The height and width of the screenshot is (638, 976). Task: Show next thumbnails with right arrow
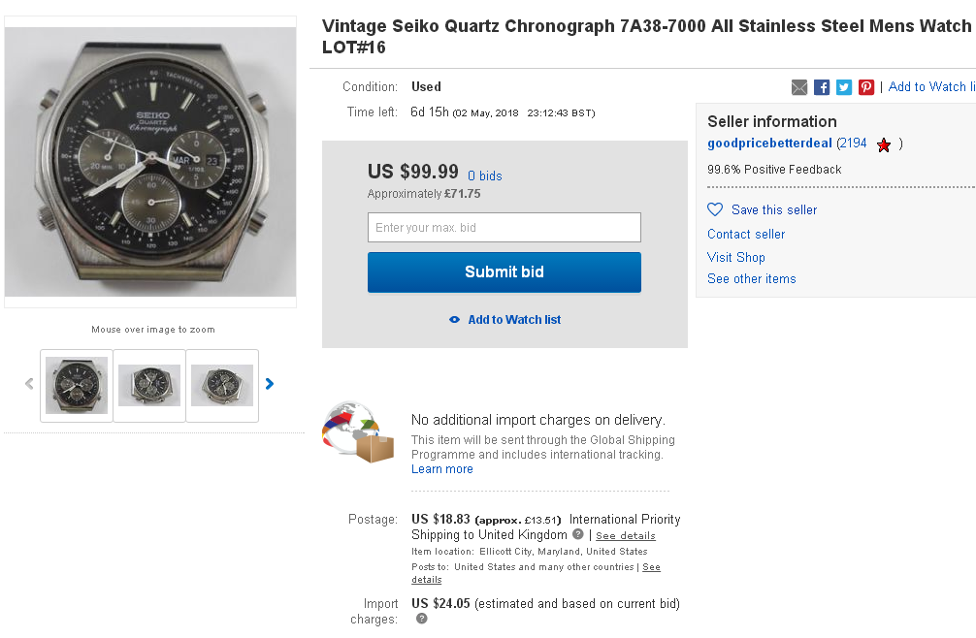[x=270, y=384]
